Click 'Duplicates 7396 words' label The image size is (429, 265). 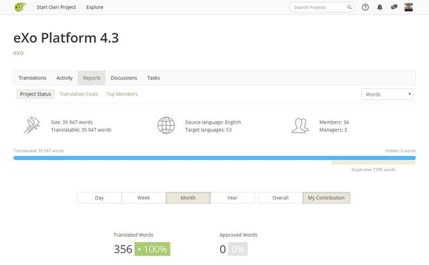click(373, 169)
